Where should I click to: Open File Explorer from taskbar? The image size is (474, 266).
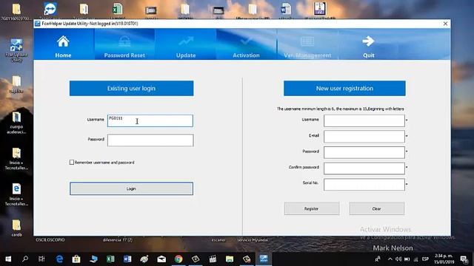(230, 259)
